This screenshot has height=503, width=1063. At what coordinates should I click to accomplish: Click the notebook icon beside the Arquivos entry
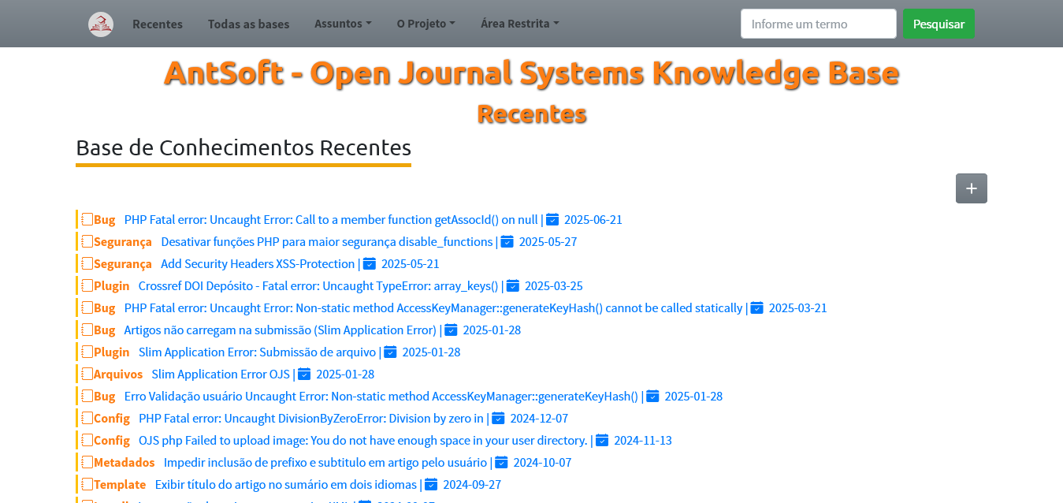tap(87, 374)
